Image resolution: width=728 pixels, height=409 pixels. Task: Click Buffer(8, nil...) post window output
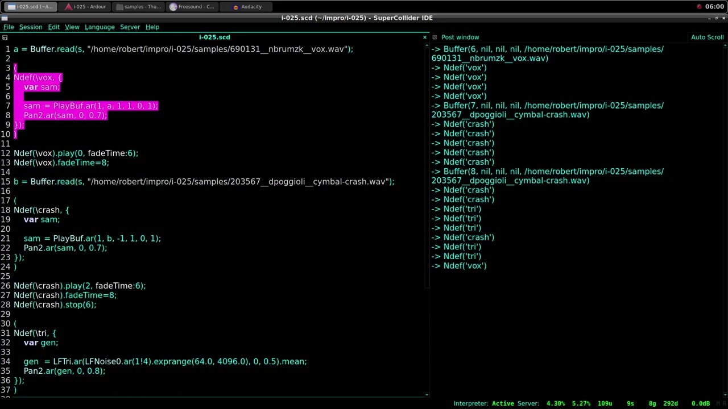pos(547,176)
